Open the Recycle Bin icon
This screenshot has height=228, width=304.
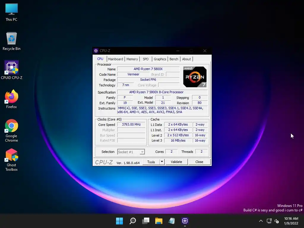[x=12, y=41]
